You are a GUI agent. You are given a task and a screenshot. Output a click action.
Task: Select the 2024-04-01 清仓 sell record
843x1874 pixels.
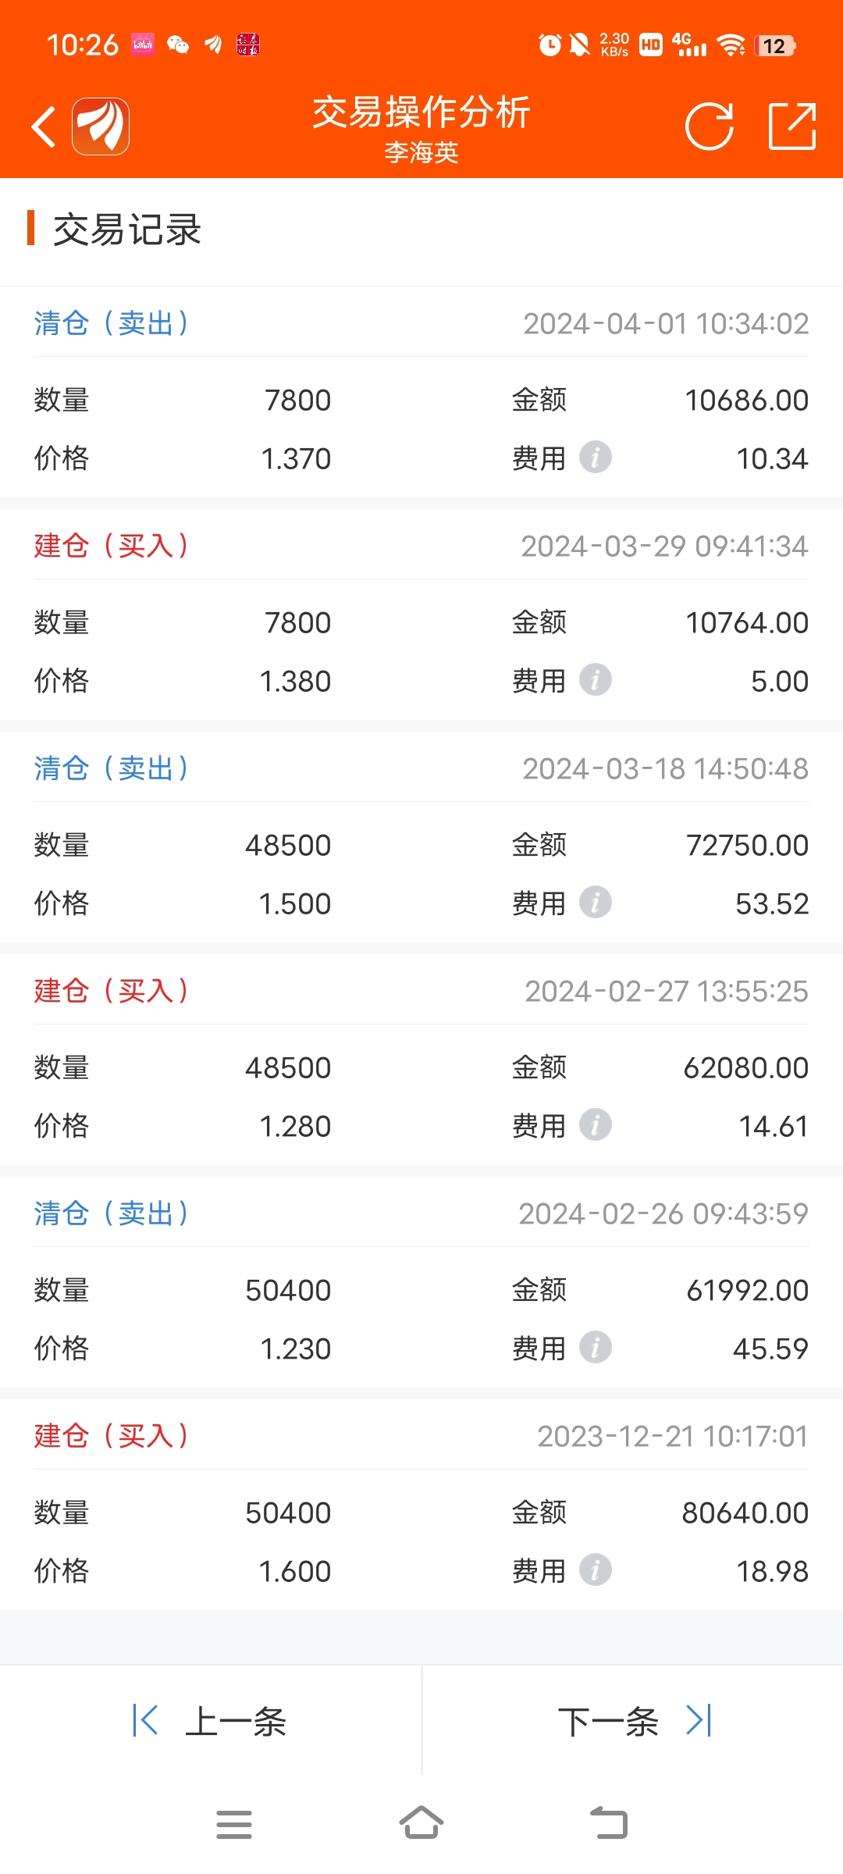pos(421,392)
